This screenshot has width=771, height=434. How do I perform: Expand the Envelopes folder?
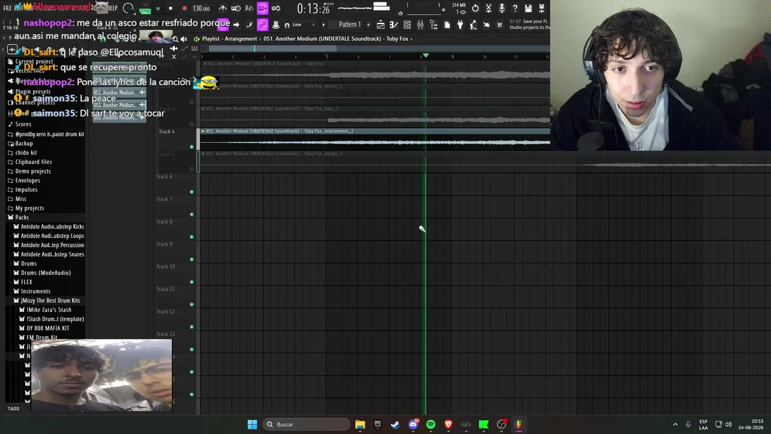pyautogui.click(x=28, y=180)
